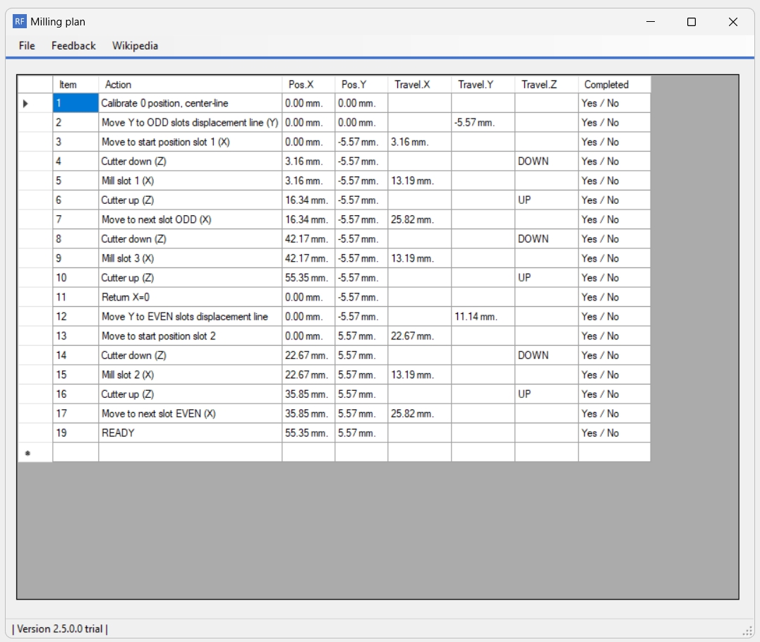
Task: Select the Cutter down (Z) cell in item 4
Action: point(191,161)
